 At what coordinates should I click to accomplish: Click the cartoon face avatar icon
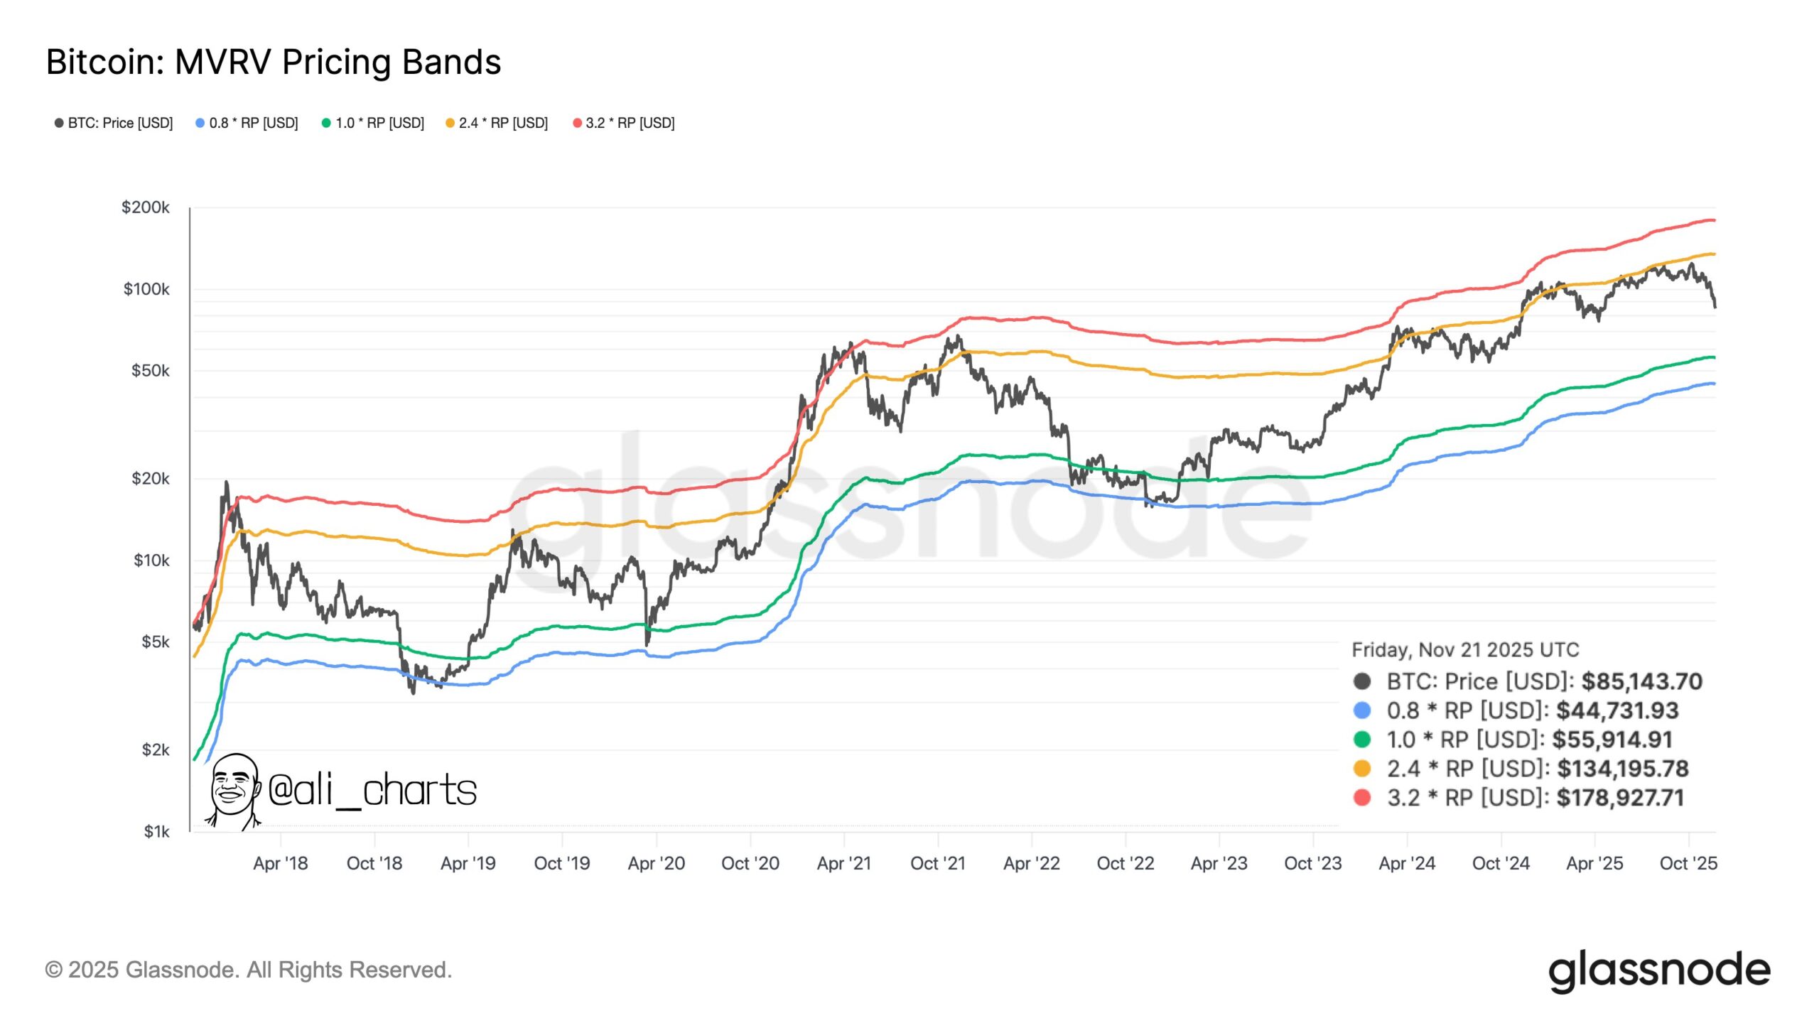233,791
